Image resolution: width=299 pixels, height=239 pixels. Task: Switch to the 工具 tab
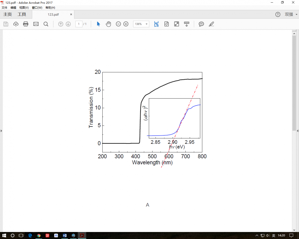pyautogui.click(x=22, y=14)
